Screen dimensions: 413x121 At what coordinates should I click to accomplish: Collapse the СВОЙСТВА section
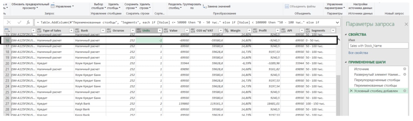click(x=346, y=34)
